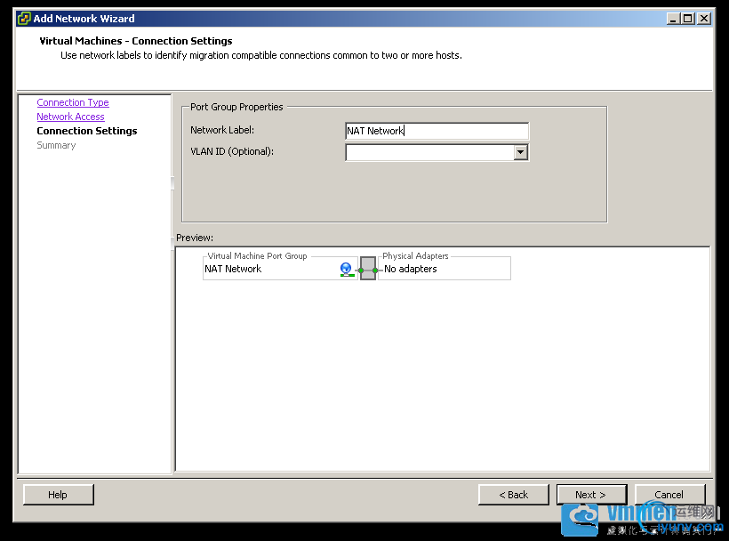Viewport: 729px width, 541px height.
Task: Go to the Network Access step link
Action: click(70, 117)
